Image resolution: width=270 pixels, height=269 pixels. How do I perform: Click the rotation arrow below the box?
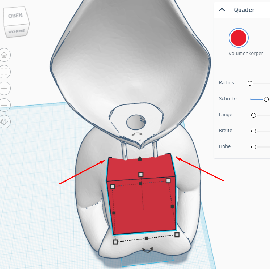148,250
